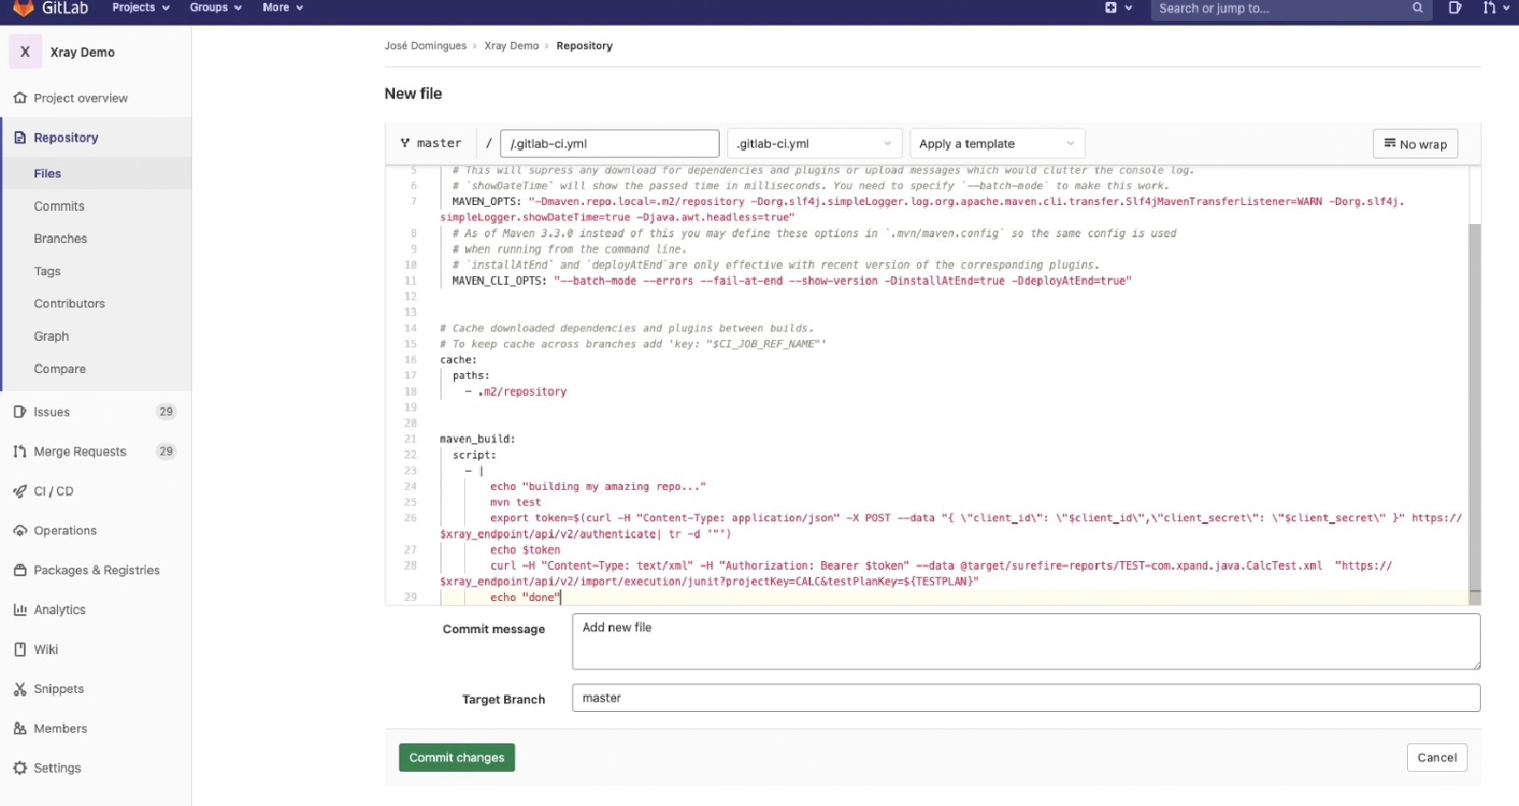1519x806 pixels.
Task: Expand the Projects menu in top bar
Action: (x=141, y=8)
